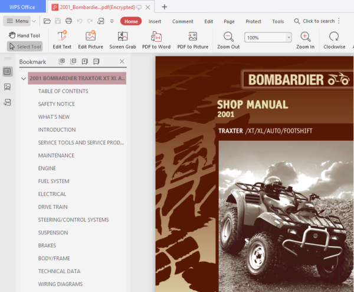Image resolution: width=354 pixels, height=292 pixels.
Task: Click Zoom Out magnifier
Action: pos(228,40)
